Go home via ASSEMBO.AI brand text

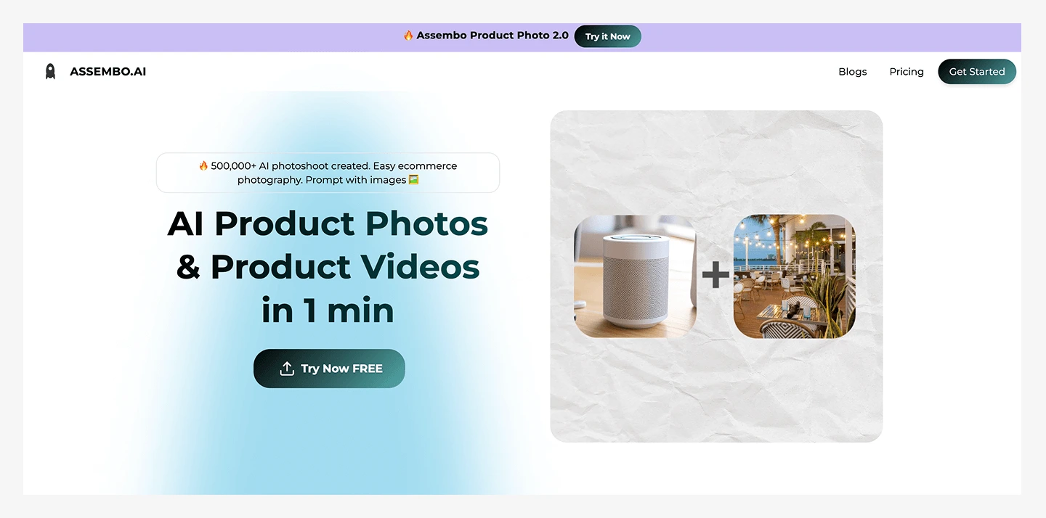[108, 72]
